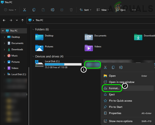Open the Videos folder icon

coord(89,47)
